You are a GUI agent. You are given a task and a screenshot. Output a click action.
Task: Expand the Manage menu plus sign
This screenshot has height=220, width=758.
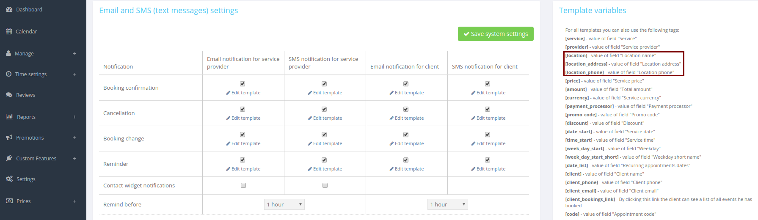click(x=74, y=54)
